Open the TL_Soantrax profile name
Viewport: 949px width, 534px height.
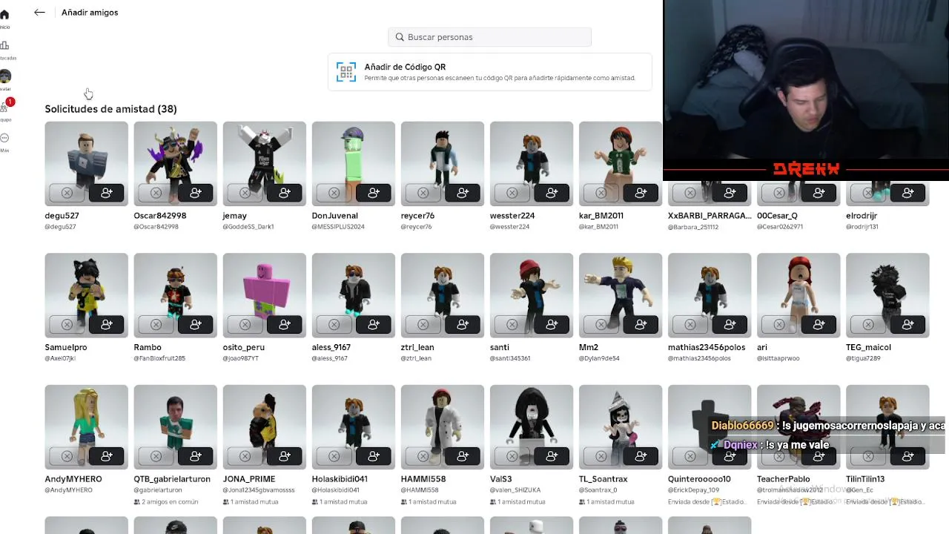point(604,479)
